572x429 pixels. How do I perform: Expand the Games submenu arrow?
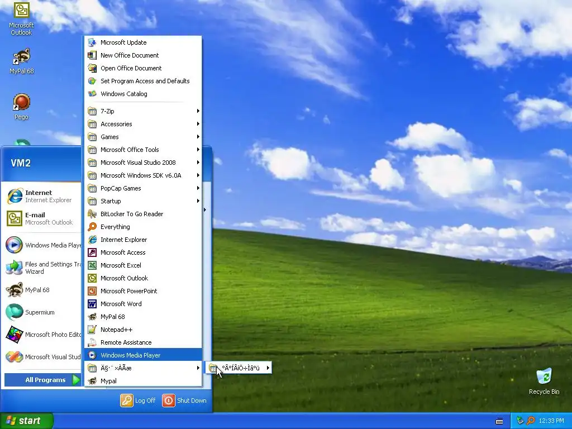(x=198, y=137)
